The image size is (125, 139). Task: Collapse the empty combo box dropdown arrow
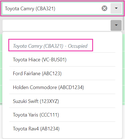click(x=116, y=25)
